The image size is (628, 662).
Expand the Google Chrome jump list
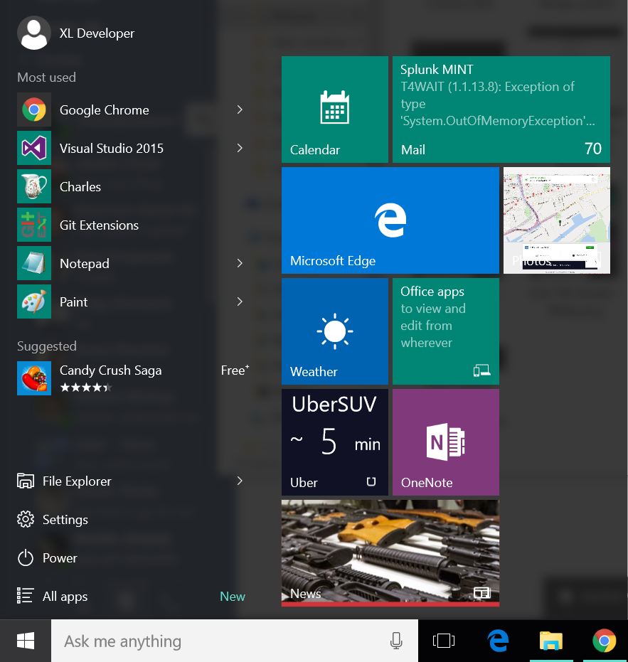tap(240, 110)
